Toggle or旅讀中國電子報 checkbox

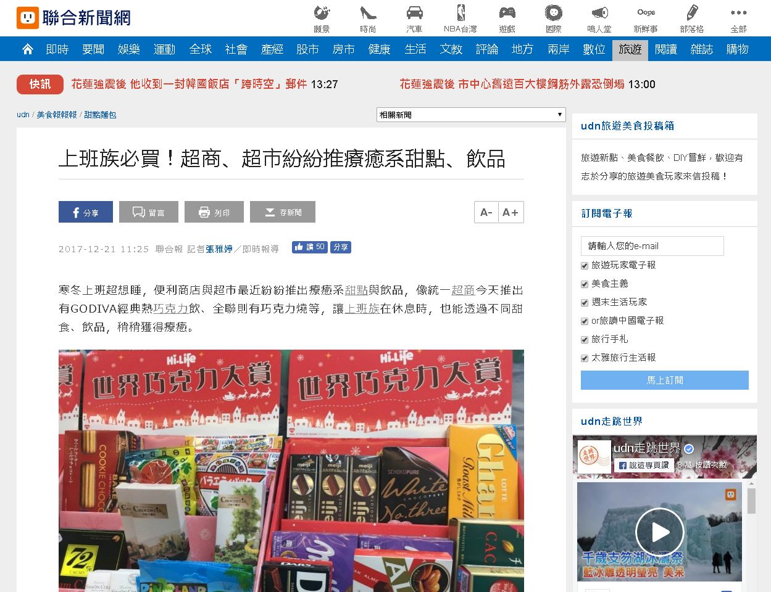585,321
